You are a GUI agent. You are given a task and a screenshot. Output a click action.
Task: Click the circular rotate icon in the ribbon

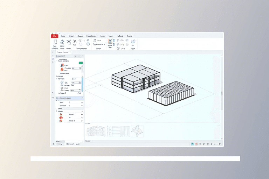[x=88, y=44]
